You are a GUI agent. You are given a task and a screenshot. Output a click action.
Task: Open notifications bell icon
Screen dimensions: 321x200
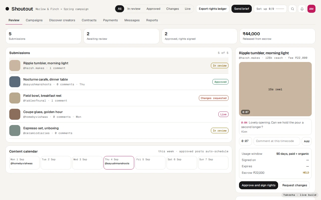coord(302,9)
